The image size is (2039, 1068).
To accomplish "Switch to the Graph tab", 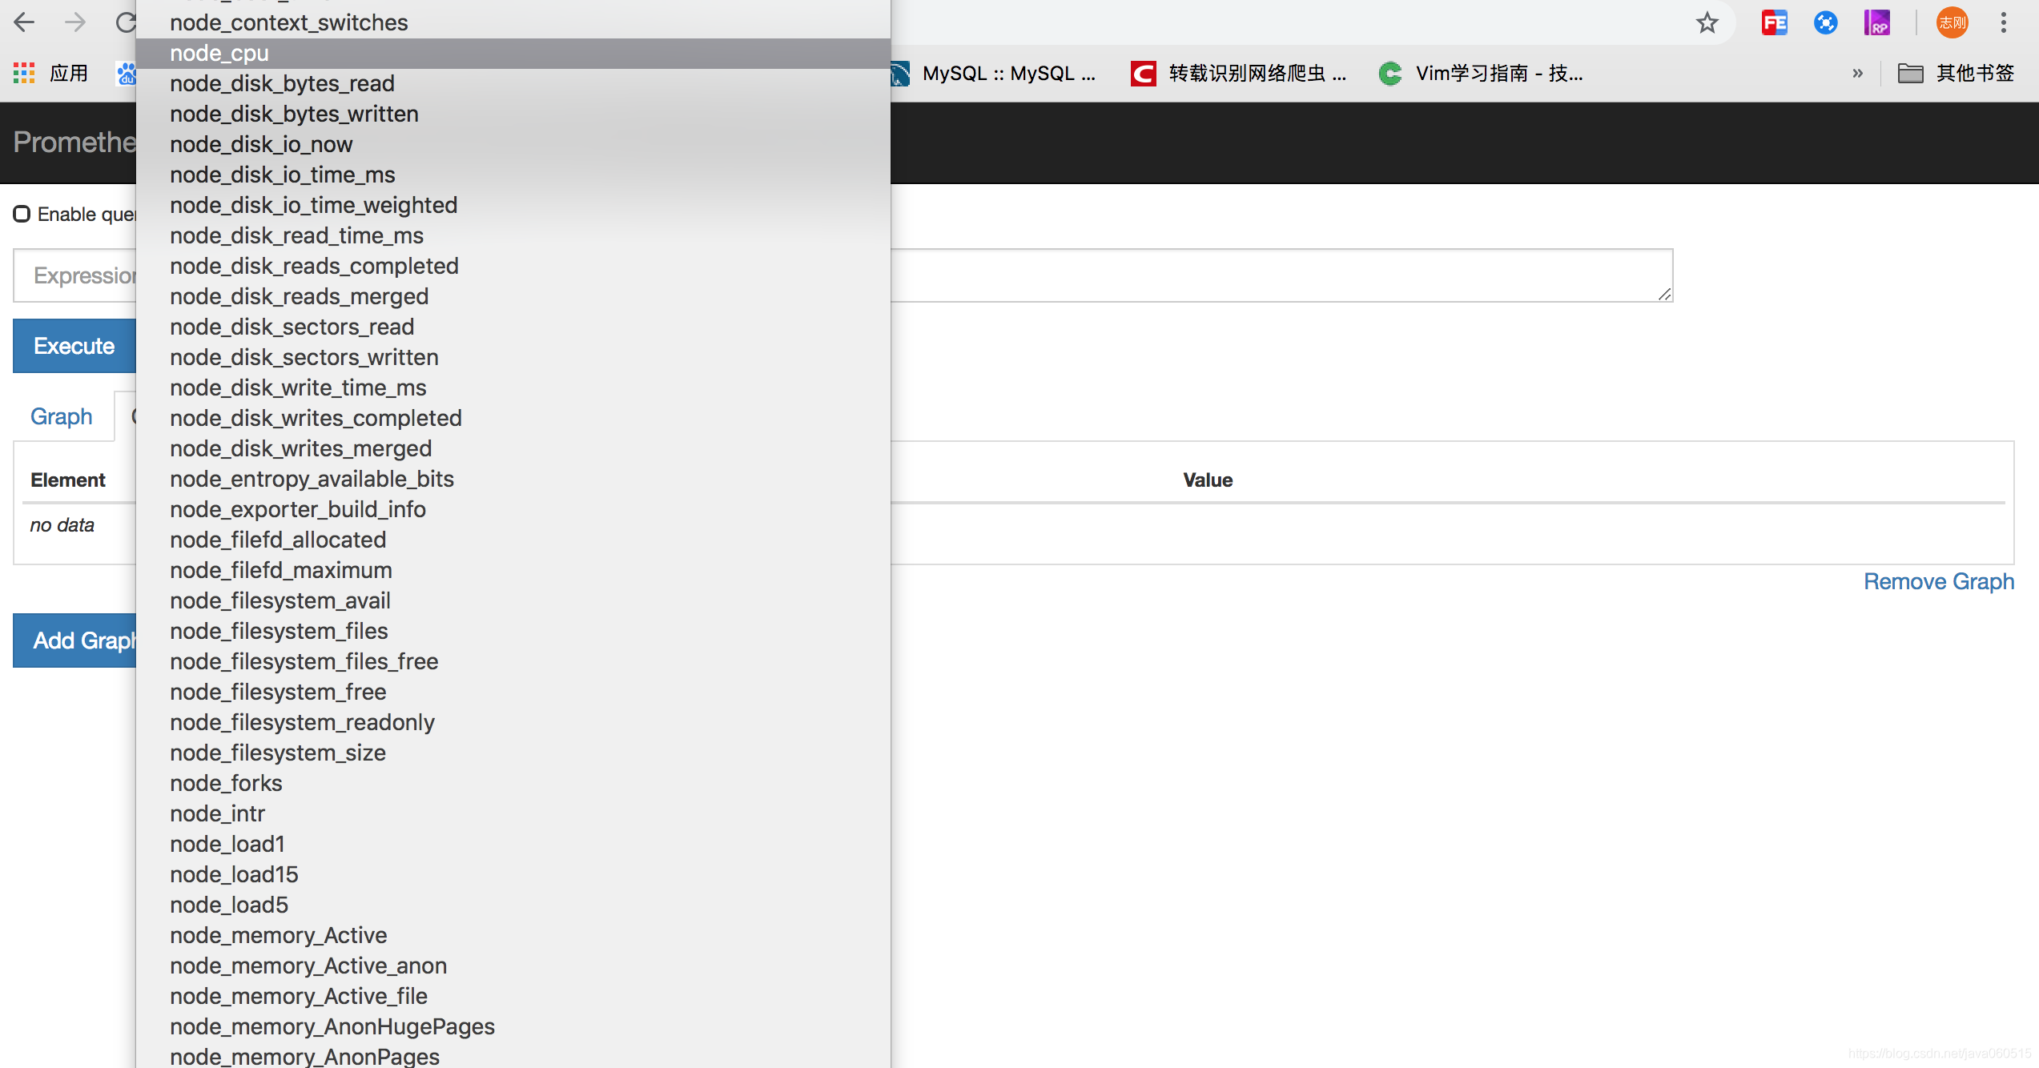I will click(62, 416).
